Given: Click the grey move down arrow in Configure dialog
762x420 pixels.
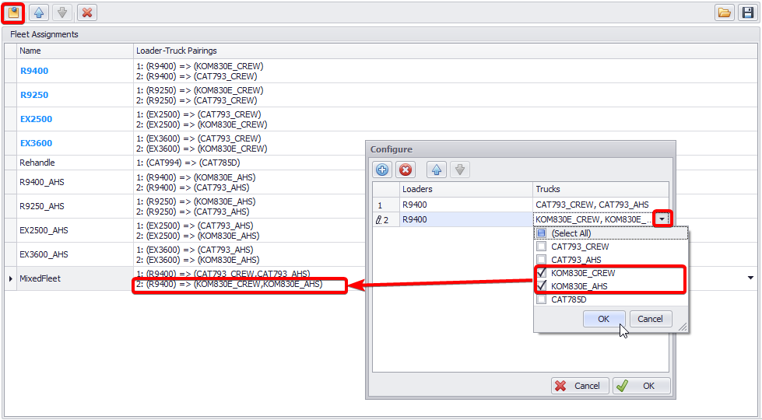Looking at the screenshot, I should coord(460,170).
